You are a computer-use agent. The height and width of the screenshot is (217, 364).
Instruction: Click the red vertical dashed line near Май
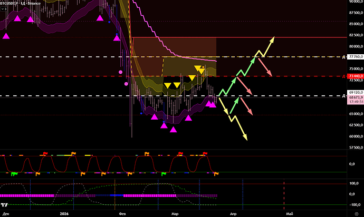(x=284, y=195)
